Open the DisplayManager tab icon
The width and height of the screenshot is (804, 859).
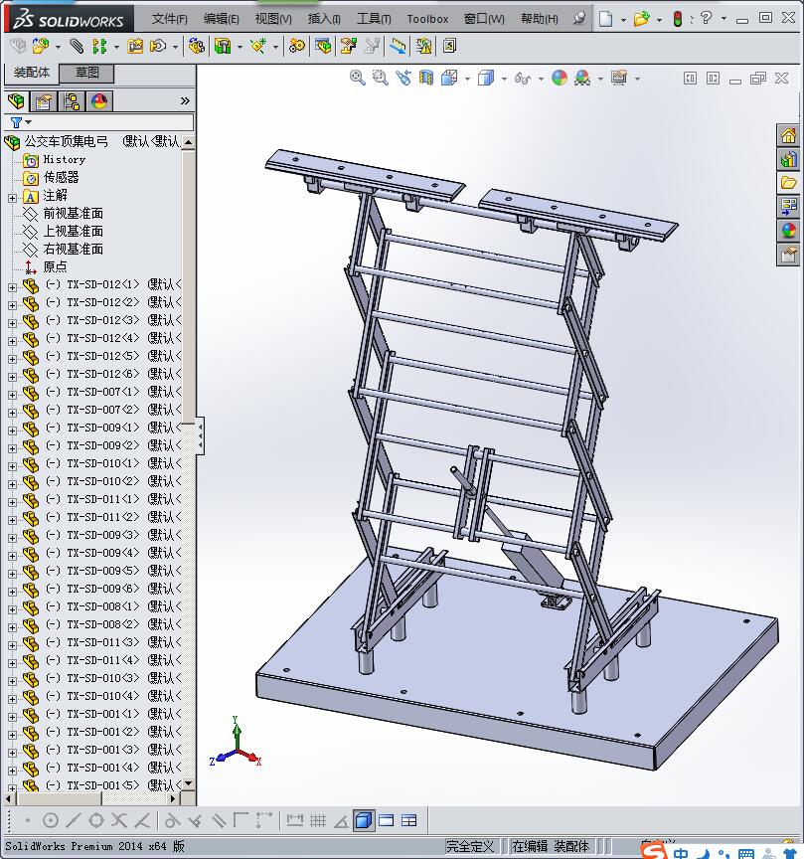pos(99,101)
